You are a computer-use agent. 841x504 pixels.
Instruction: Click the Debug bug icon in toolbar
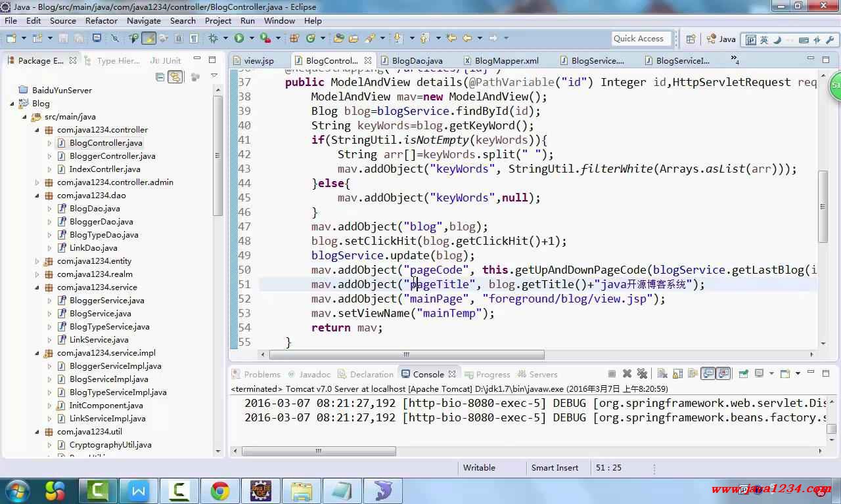coord(213,39)
